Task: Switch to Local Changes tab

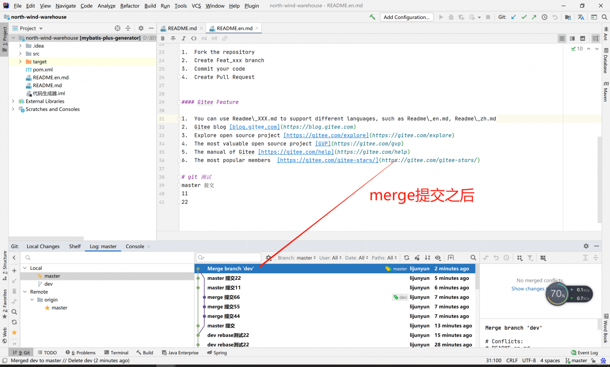Action: click(43, 246)
